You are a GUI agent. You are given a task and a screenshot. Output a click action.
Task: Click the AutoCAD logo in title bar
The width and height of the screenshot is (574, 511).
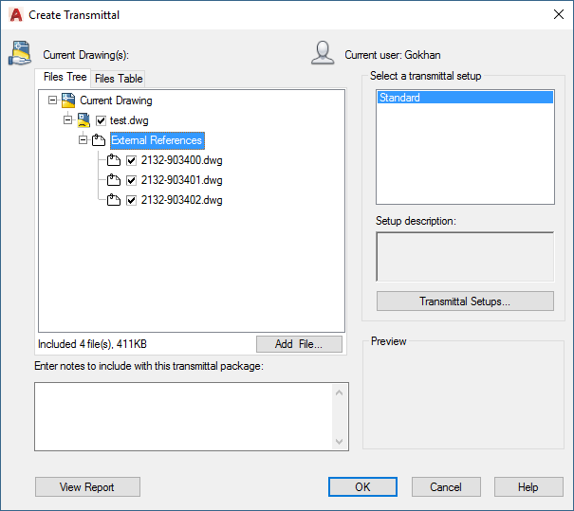click(x=15, y=14)
